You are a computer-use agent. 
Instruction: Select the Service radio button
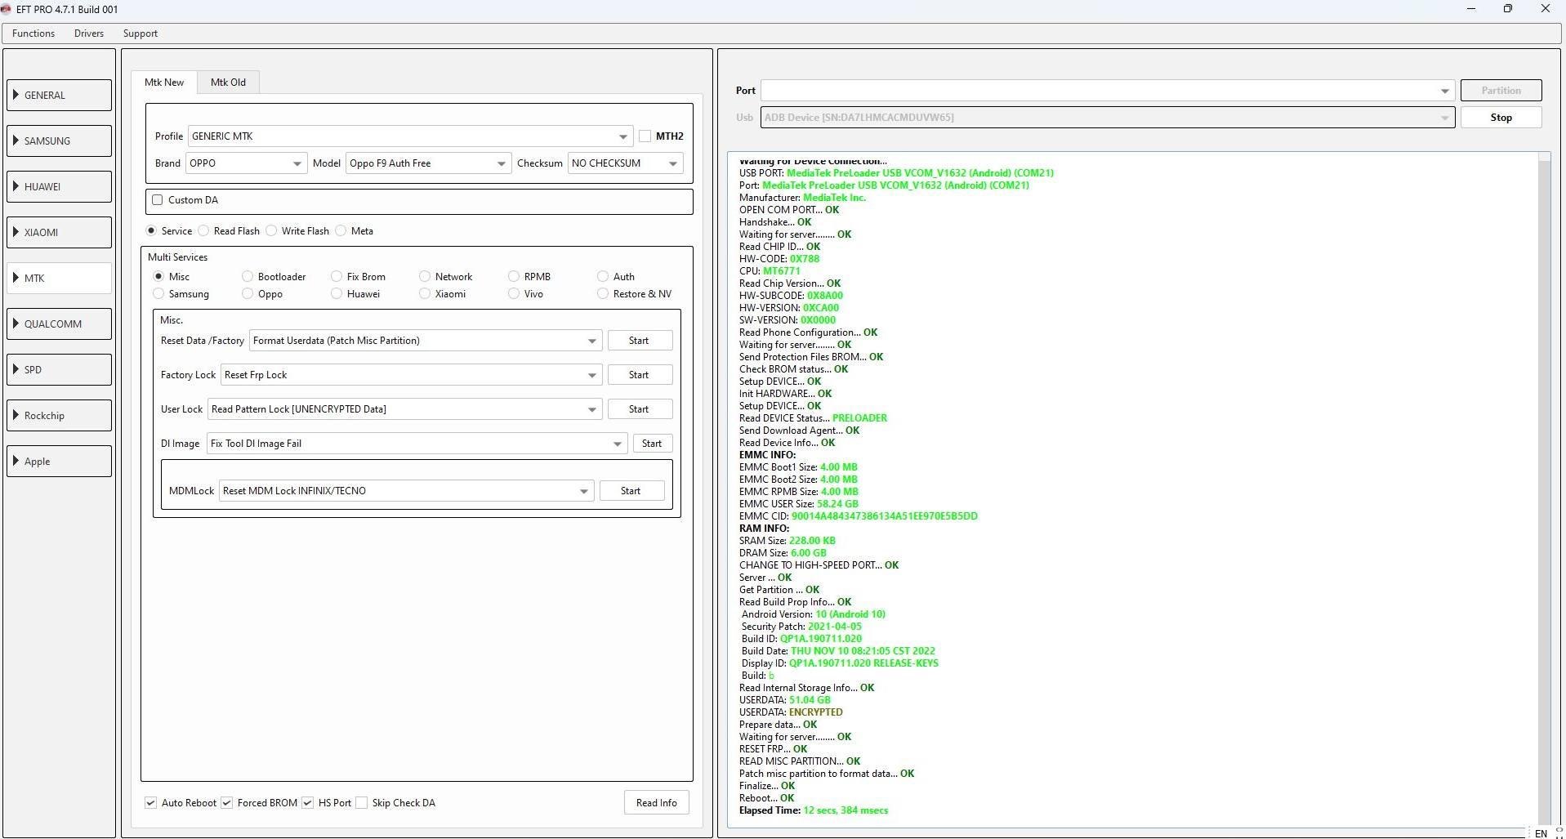[x=151, y=231]
